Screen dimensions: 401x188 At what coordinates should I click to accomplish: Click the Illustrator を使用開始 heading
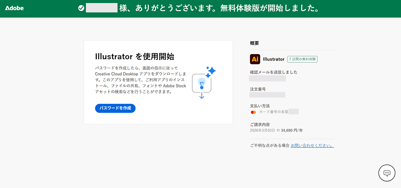135,56
